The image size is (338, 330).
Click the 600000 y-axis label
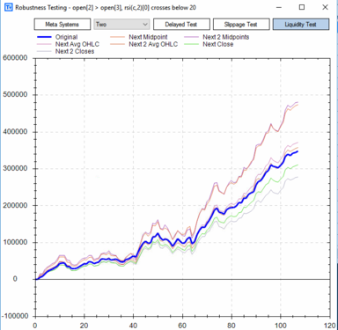[x=15, y=58]
